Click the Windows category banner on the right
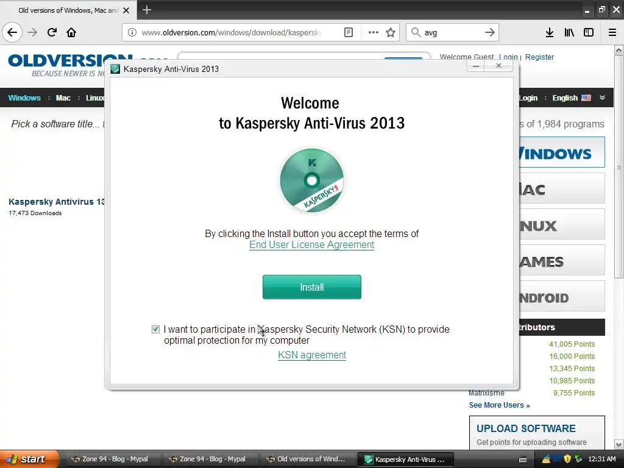624x468 pixels. [x=562, y=152]
